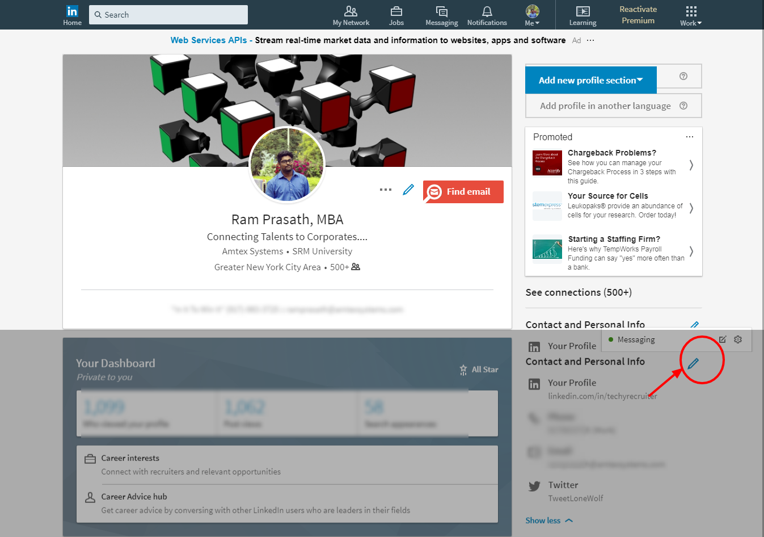Edit Contact and Personal Info with pencil
Image resolution: width=764 pixels, height=537 pixels.
pos(693,363)
